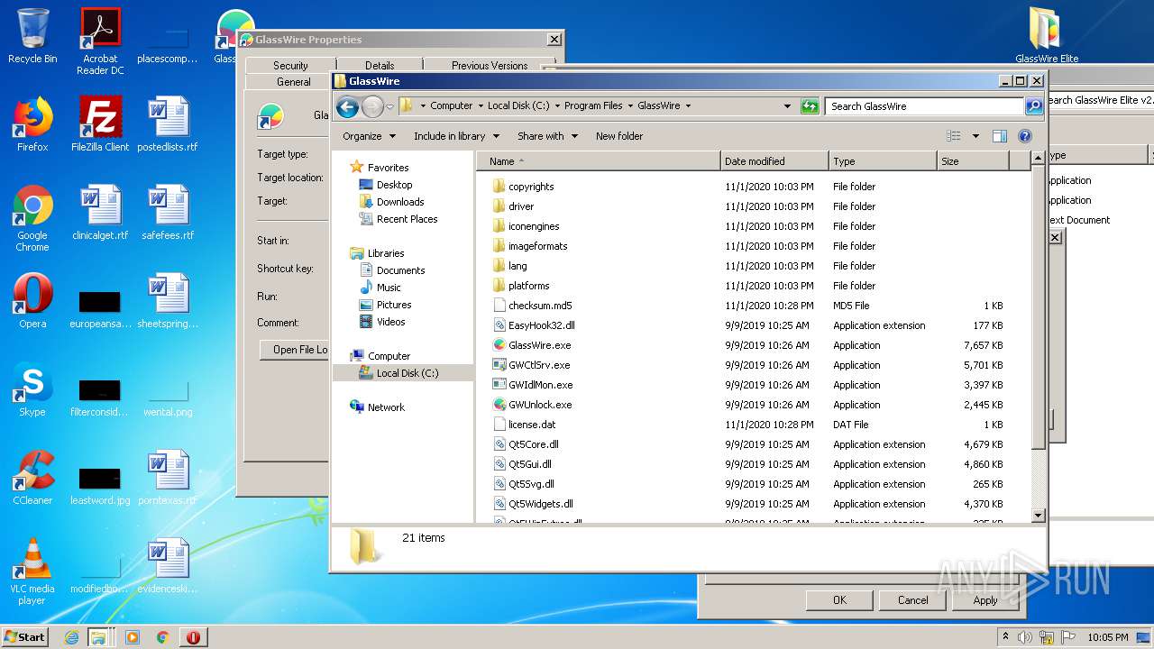Click OK in the properties dialog
The width and height of the screenshot is (1154, 649).
(x=839, y=600)
